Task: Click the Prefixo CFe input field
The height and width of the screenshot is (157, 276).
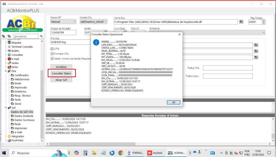Action: (x=227, y=68)
